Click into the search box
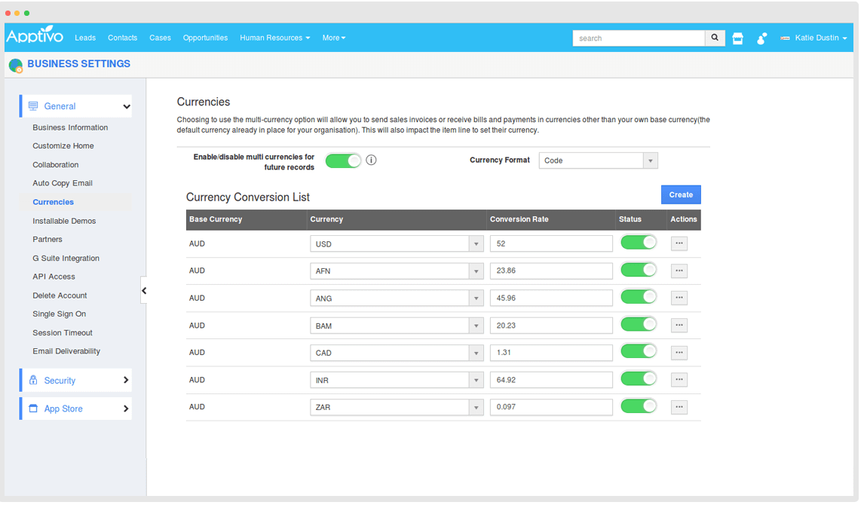Image resolution: width=867 pixels, height=505 pixels. click(638, 38)
